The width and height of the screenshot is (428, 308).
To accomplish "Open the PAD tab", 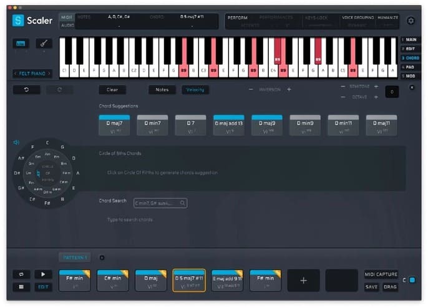I will (410, 67).
